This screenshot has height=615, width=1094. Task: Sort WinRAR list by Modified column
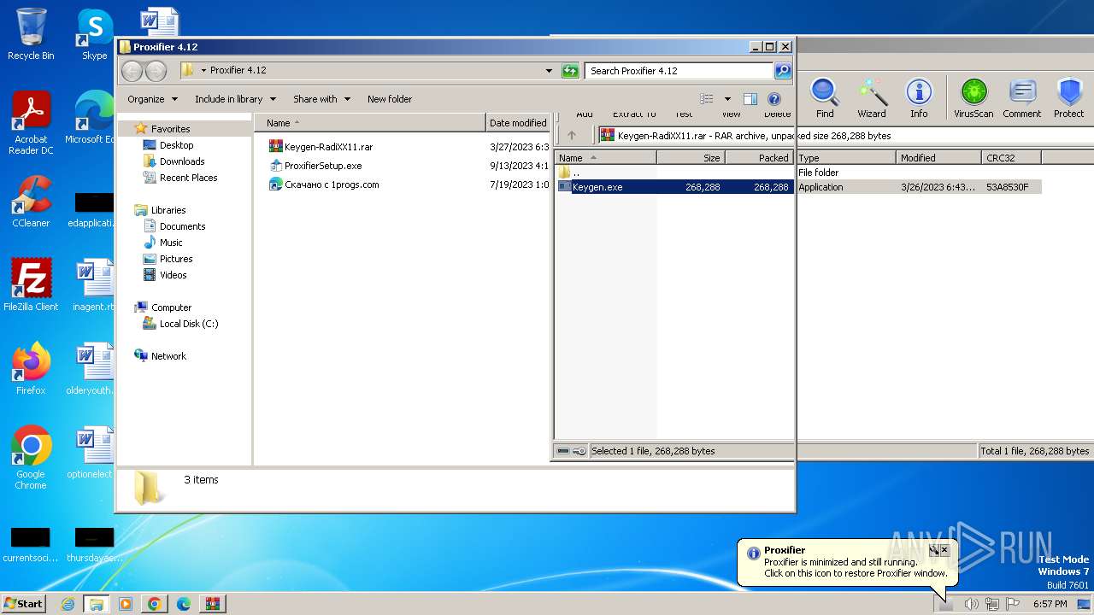click(938, 158)
